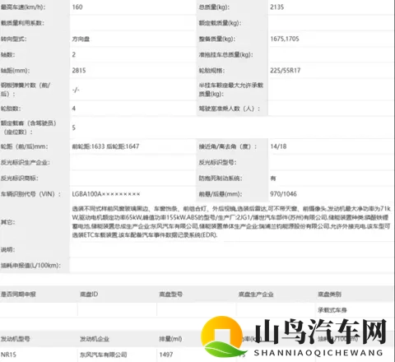Image resolution: width=395 pixels, height=362 pixels.
Task: Select the tire count value 4
Action: tap(74, 109)
